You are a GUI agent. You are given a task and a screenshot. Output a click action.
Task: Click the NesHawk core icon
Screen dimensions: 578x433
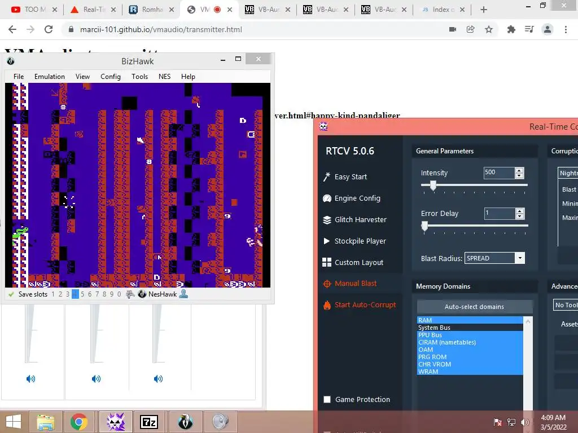tap(142, 294)
